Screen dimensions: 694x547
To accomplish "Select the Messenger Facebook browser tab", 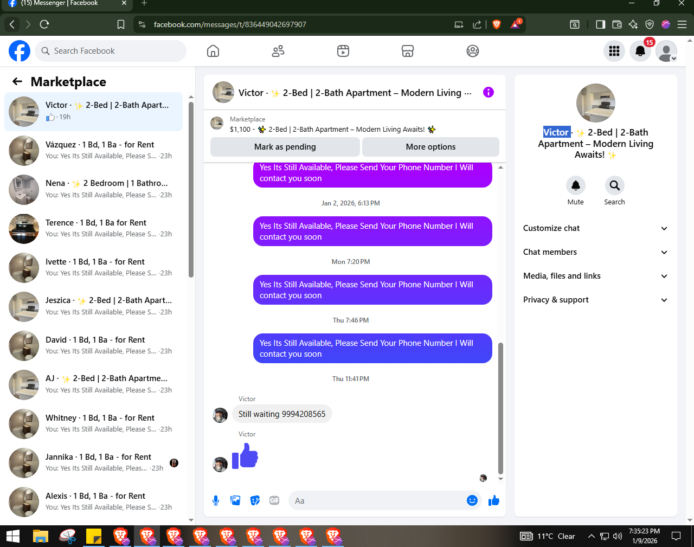I will 67,4.
